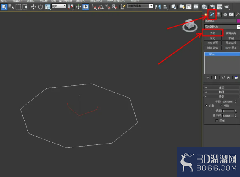Activate the Select and Move tool
This screenshot has width=240, height=177.
(33, 7)
